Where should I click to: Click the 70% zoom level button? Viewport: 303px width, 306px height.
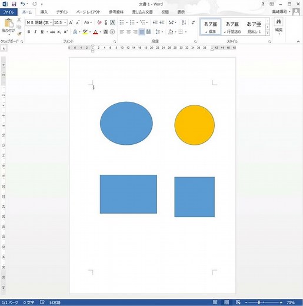[x=291, y=302]
